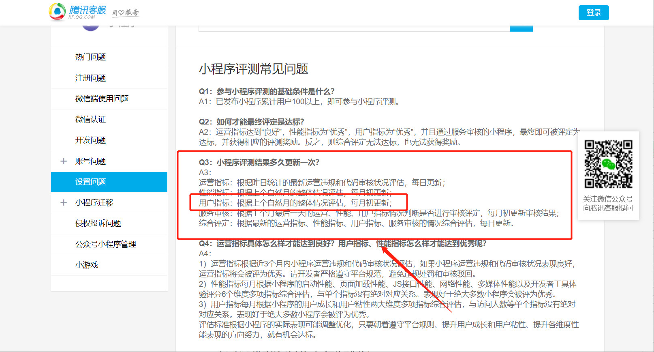Click question Q4 about 运营指标达到良好
The height and width of the screenshot is (352, 654).
pos(342,244)
